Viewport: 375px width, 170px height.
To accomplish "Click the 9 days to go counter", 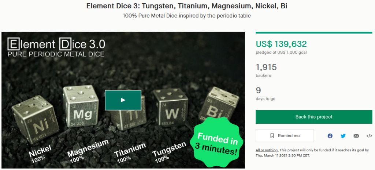I will (258, 90).
